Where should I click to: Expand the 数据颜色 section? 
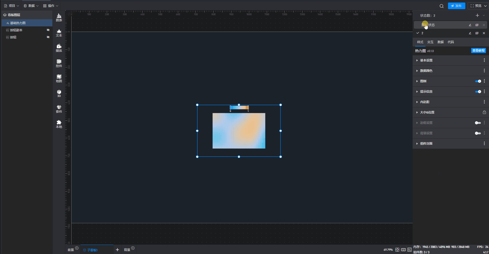pyautogui.click(x=426, y=71)
